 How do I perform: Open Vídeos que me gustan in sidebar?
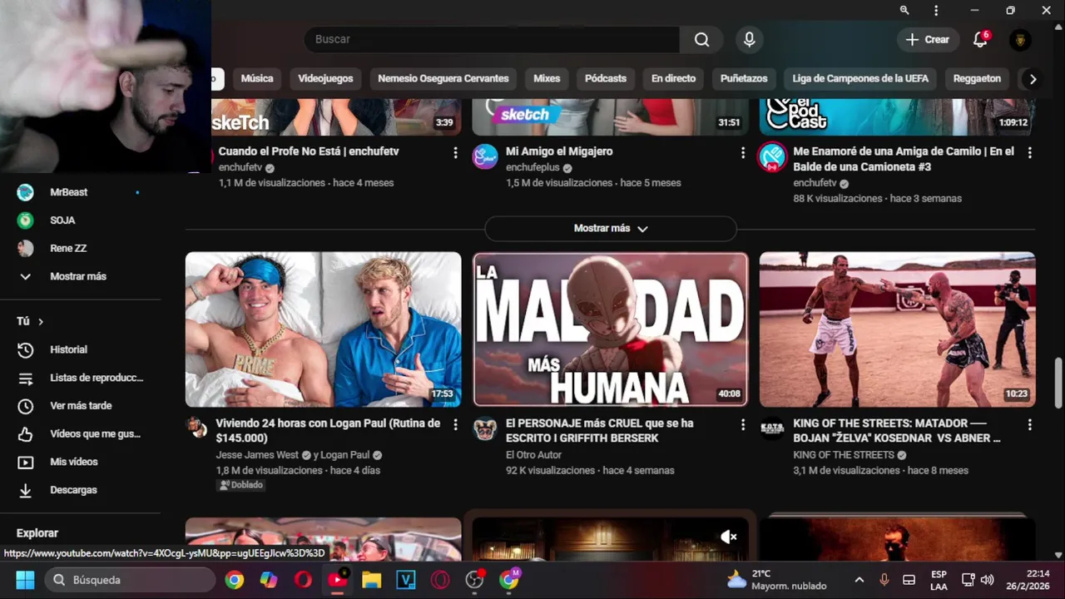[80, 434]
